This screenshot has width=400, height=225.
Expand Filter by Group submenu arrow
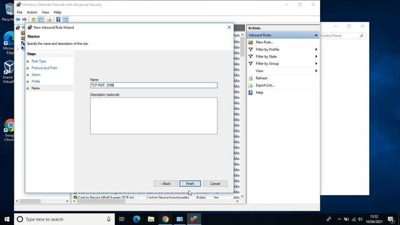pyautogui.click(x=316, y=64)
